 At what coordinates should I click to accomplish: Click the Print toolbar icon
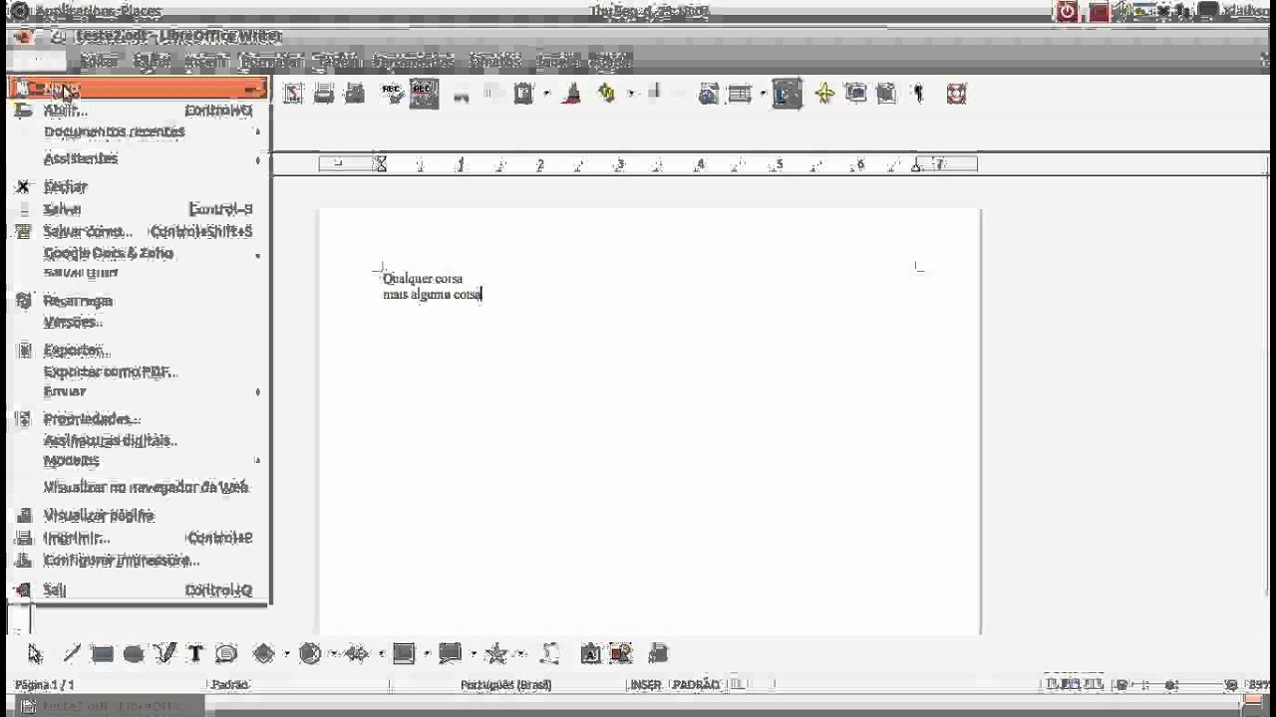point(324,94)
